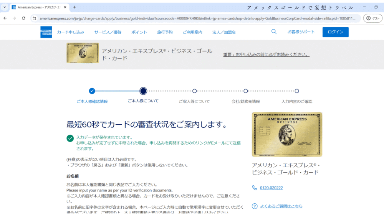The width and height of the screenshot is (384, 216).
Task: Click the ご本人様確認情報 step label
Action: click(x=92, y=102)
